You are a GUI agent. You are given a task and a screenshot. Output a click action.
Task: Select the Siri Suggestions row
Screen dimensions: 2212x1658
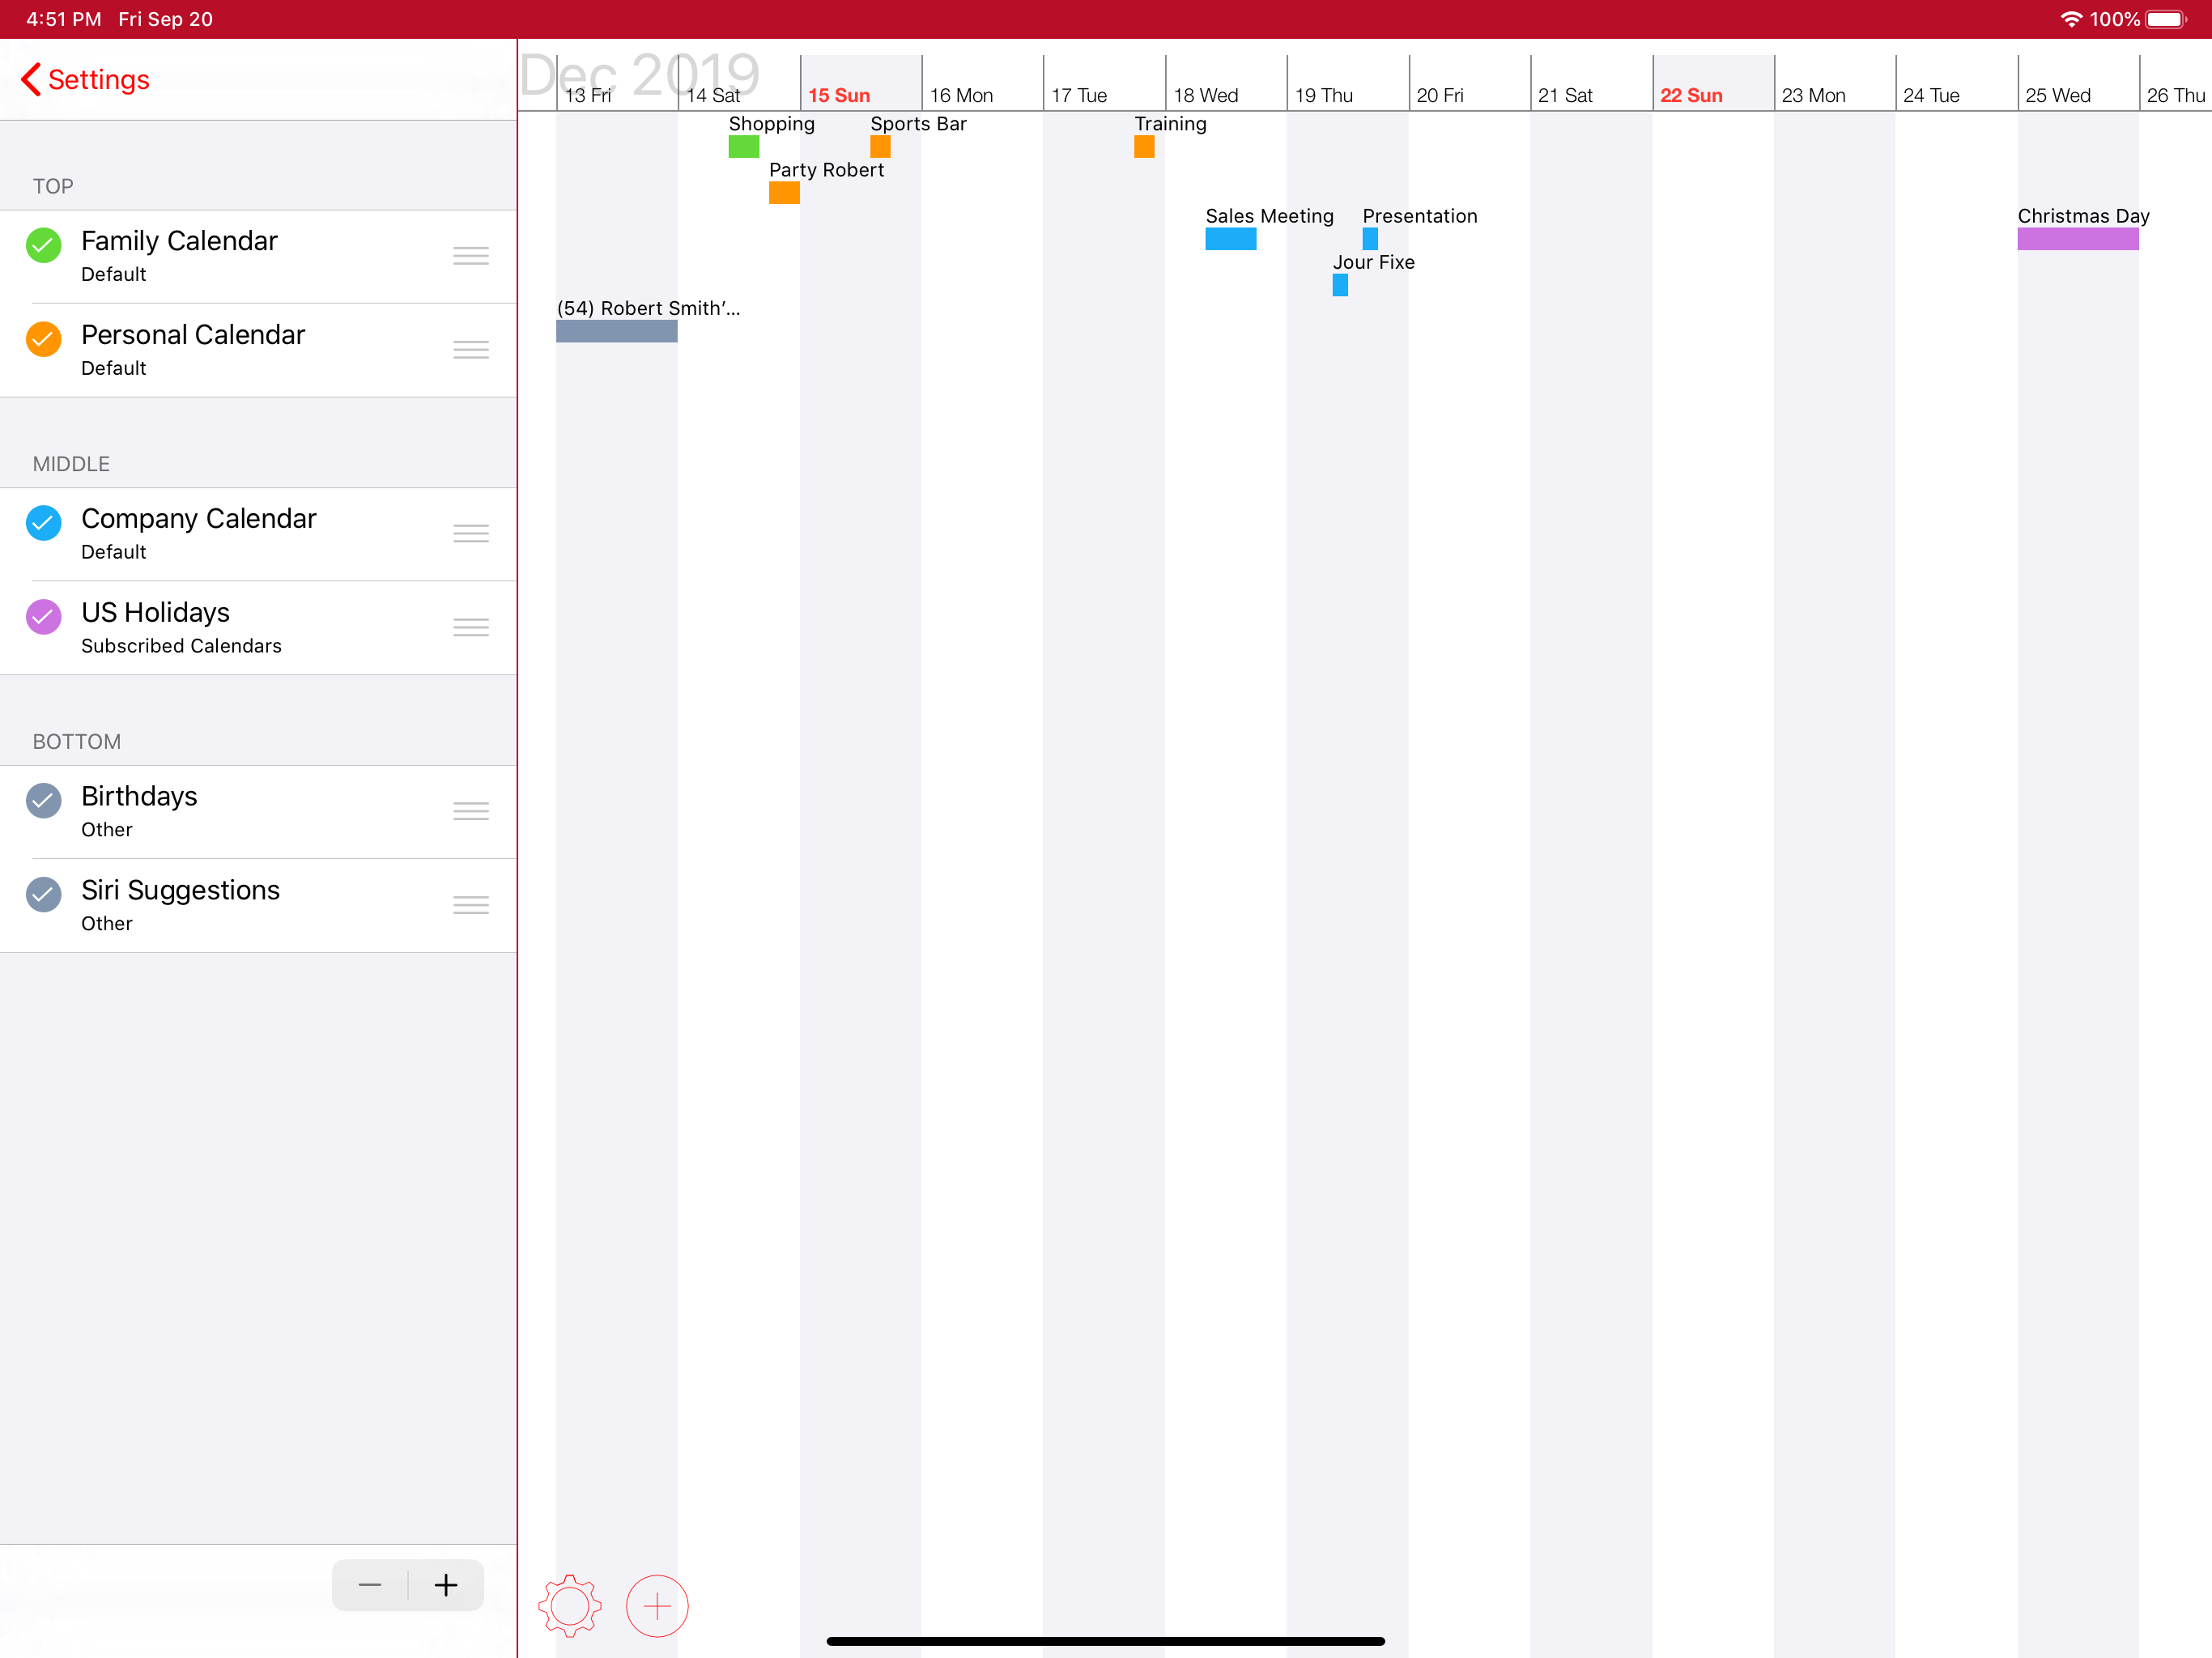point(258,905)
